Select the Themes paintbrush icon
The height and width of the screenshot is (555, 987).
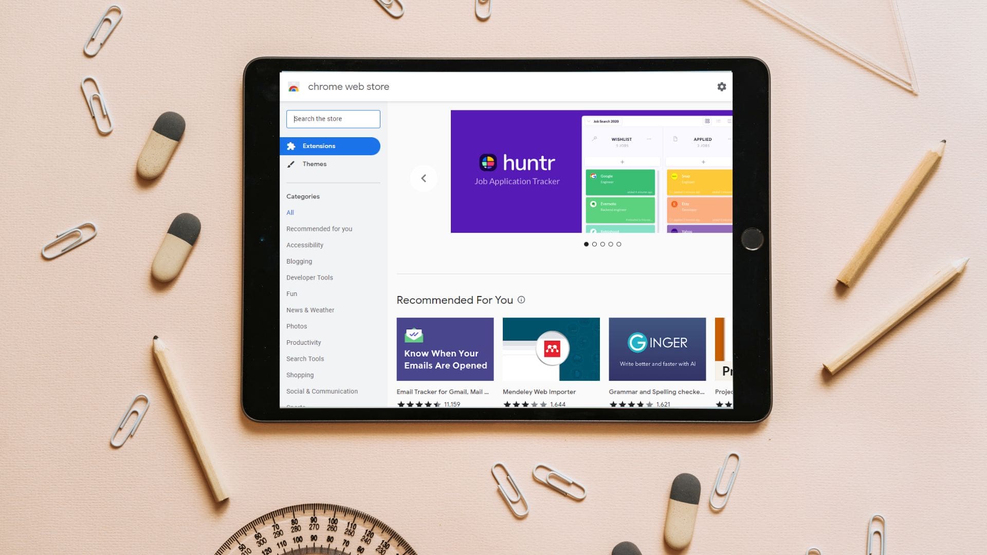[x=291, y=164]
